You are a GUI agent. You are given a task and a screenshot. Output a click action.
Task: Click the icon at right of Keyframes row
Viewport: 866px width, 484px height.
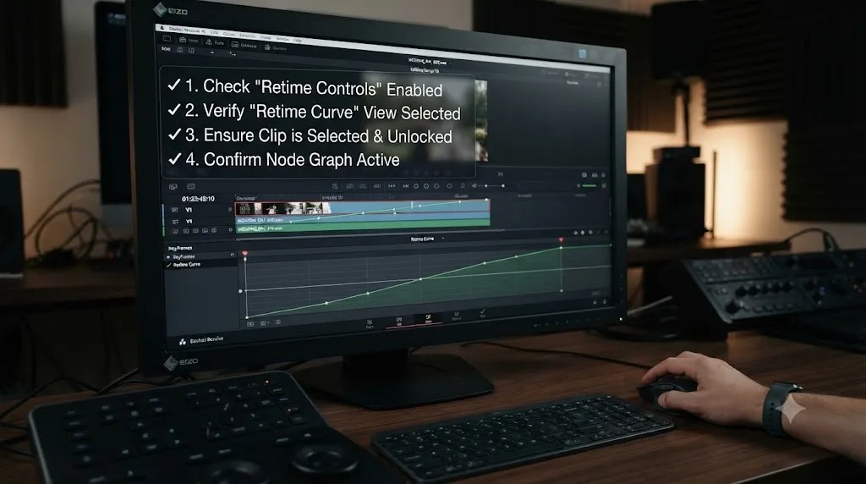(232, 255)
